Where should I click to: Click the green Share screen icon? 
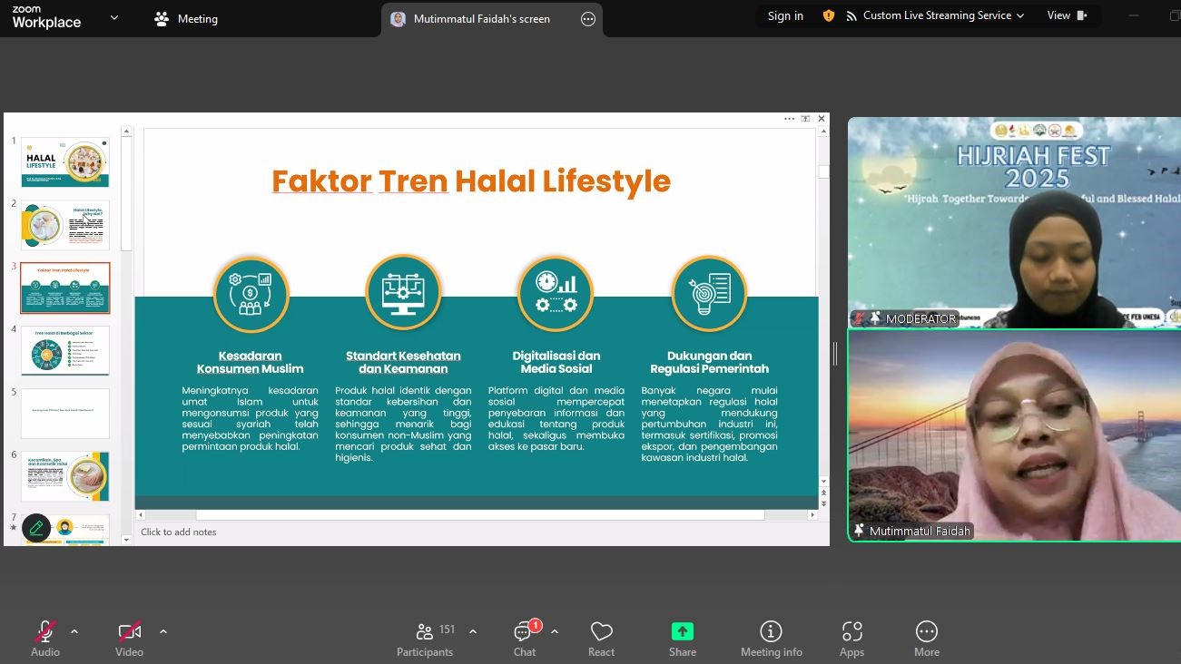pos(683,632)
